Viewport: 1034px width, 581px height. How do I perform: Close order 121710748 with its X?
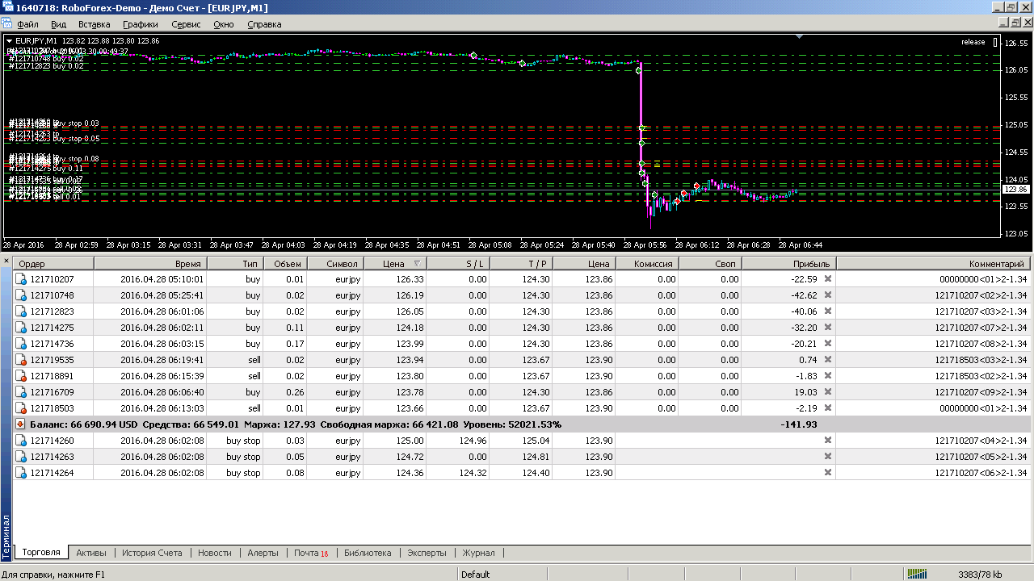pos(828,295)
